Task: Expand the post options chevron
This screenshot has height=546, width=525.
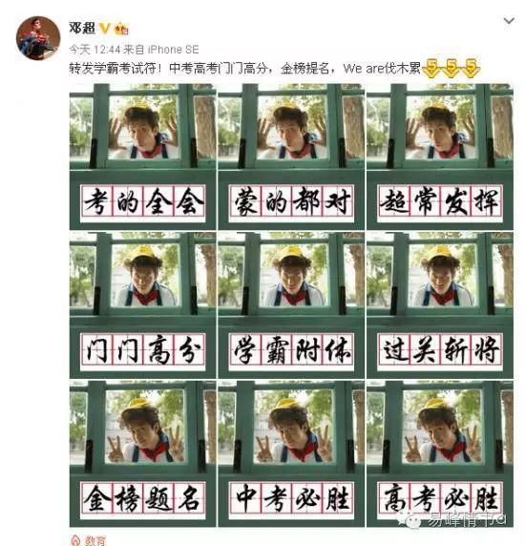Action: (x=509, y=21)
